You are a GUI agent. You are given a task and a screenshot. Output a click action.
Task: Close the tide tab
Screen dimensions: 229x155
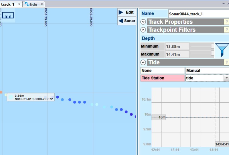pyautogui.click(x=42, y=4)
